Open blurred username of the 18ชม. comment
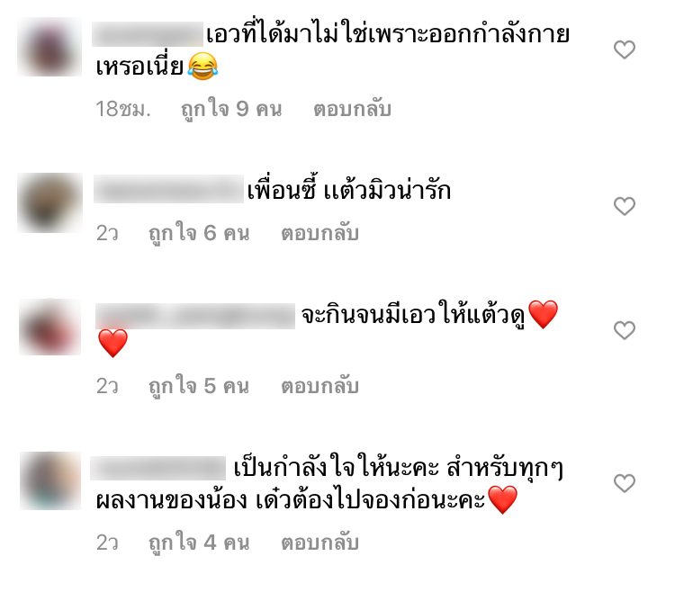 point(148,34)
